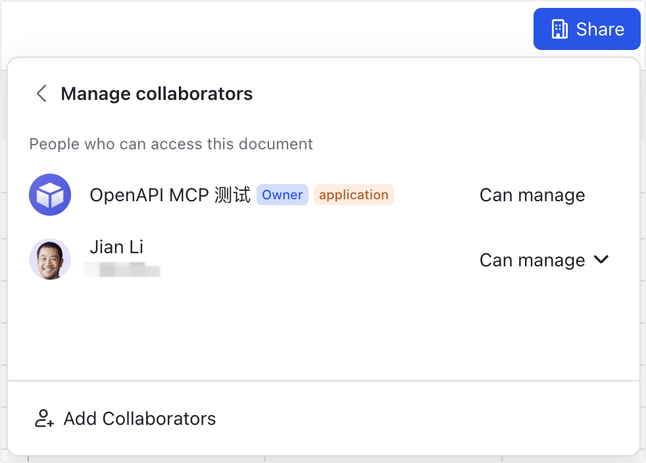Click the Share button

[587, 29]
